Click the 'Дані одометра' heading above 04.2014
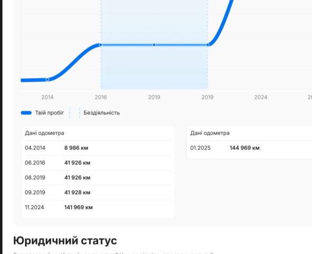The width and height of the screenshot is (312, 254). point(44,133)
